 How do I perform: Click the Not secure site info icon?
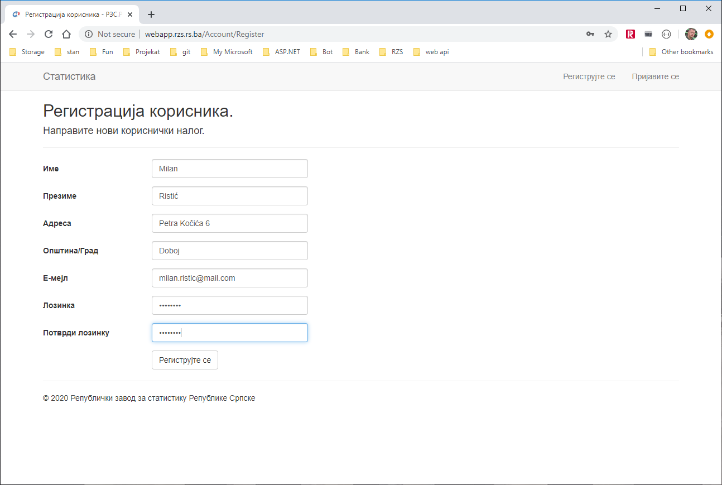89,34
